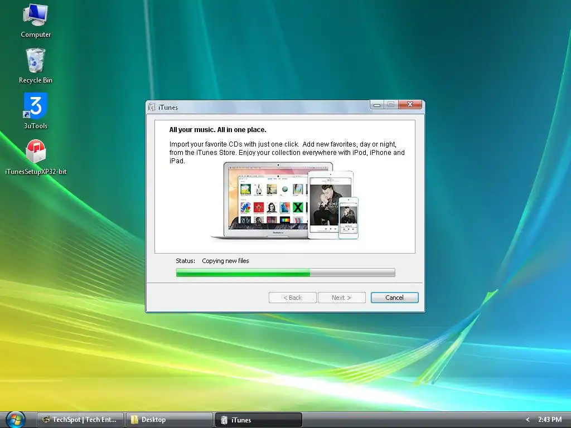Click the 'Copying new files' status text
Viewport: 571px width, 428px height.
(x=225, y=261)
